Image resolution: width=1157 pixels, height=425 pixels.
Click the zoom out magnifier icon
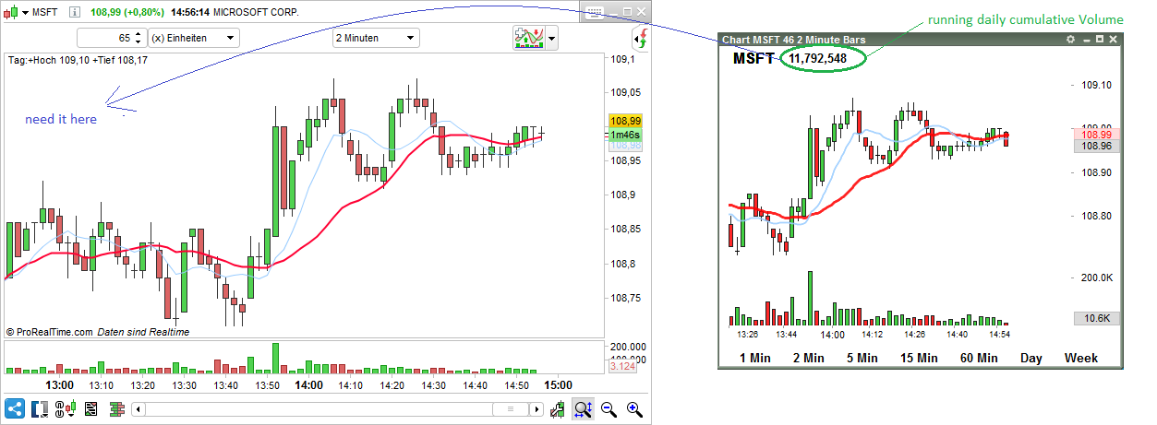pyautogui.click(x=609, y=409)
